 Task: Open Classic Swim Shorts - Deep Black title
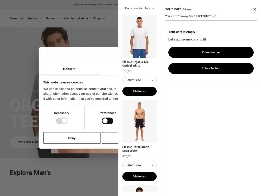tap(137, 149)
